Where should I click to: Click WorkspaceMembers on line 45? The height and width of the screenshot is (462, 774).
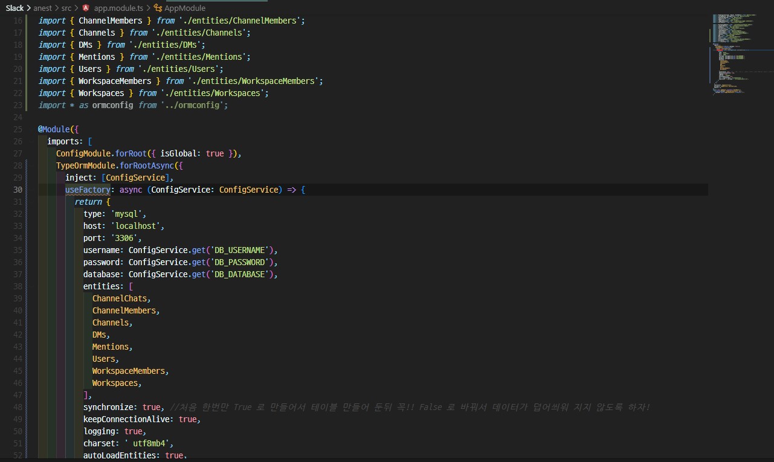pos(129,371)
